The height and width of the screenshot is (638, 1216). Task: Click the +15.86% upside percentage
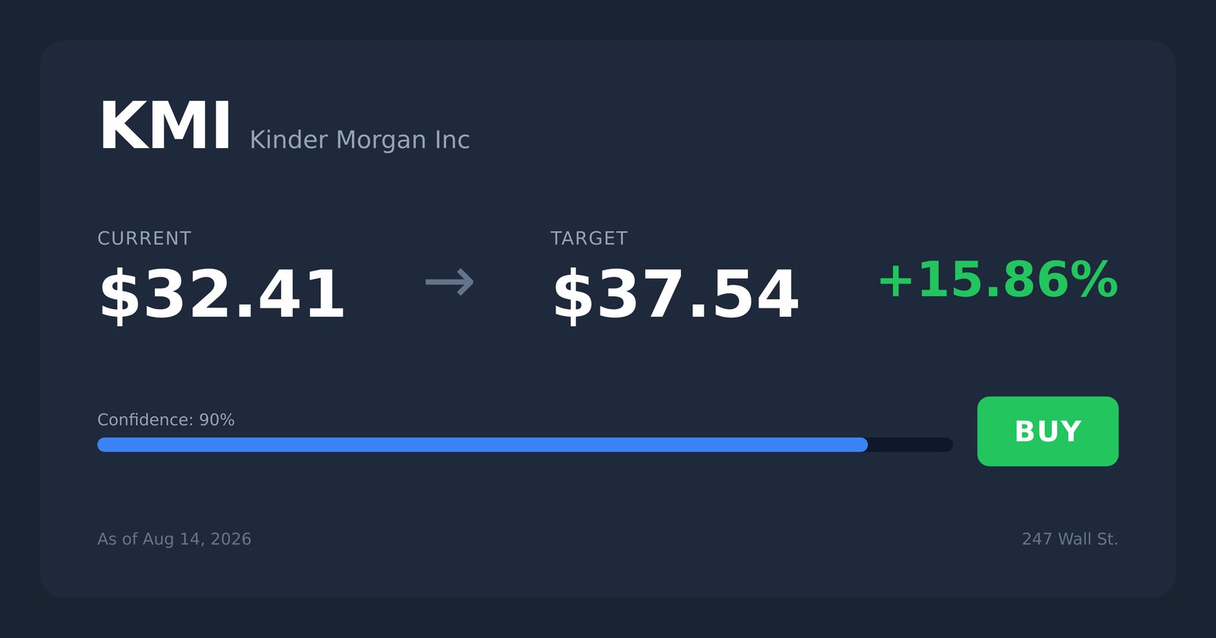click(x=998, y=280)
